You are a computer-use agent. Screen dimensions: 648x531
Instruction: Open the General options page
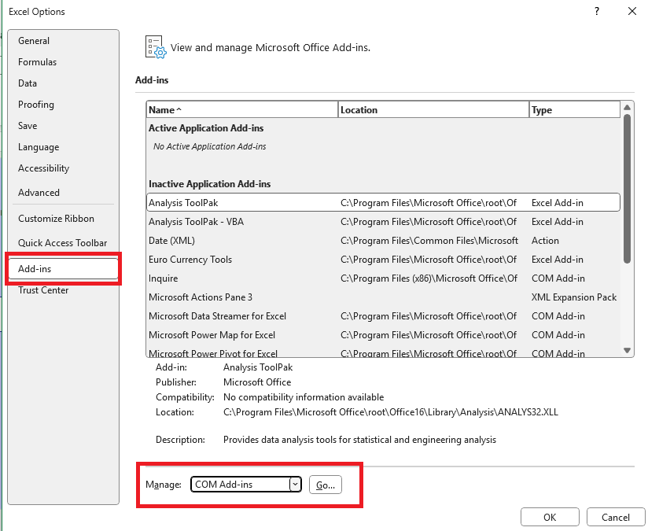(x=34, y=40)
